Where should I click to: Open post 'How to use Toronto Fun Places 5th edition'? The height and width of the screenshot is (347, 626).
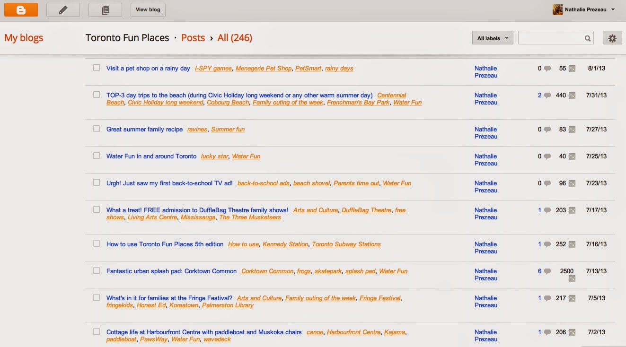click(x=165, y=244)
